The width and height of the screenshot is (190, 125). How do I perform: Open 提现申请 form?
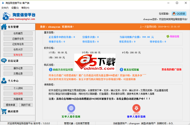11,105
